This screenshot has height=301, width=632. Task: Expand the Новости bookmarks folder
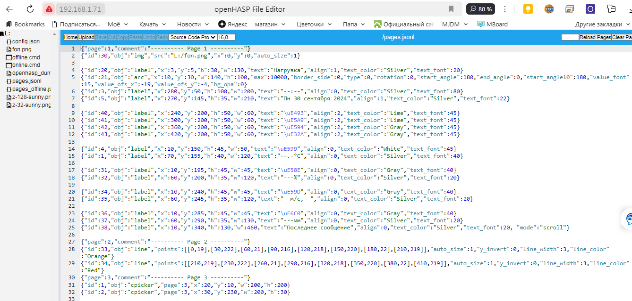(193, 24)
